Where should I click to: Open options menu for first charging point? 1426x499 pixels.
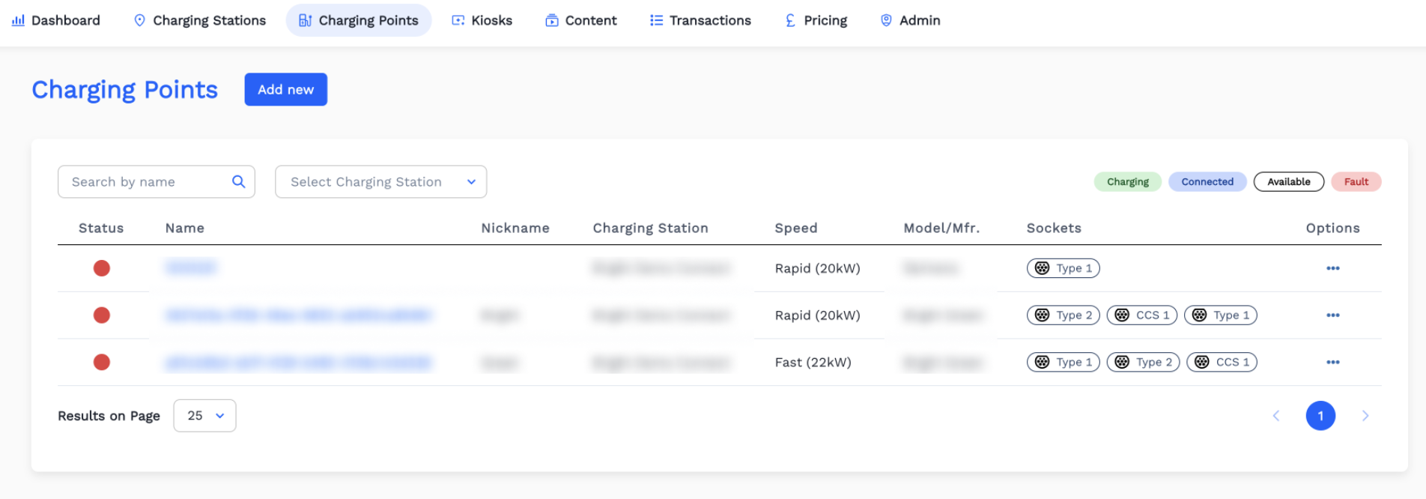pyautogui.click(x=1332, y=268)
